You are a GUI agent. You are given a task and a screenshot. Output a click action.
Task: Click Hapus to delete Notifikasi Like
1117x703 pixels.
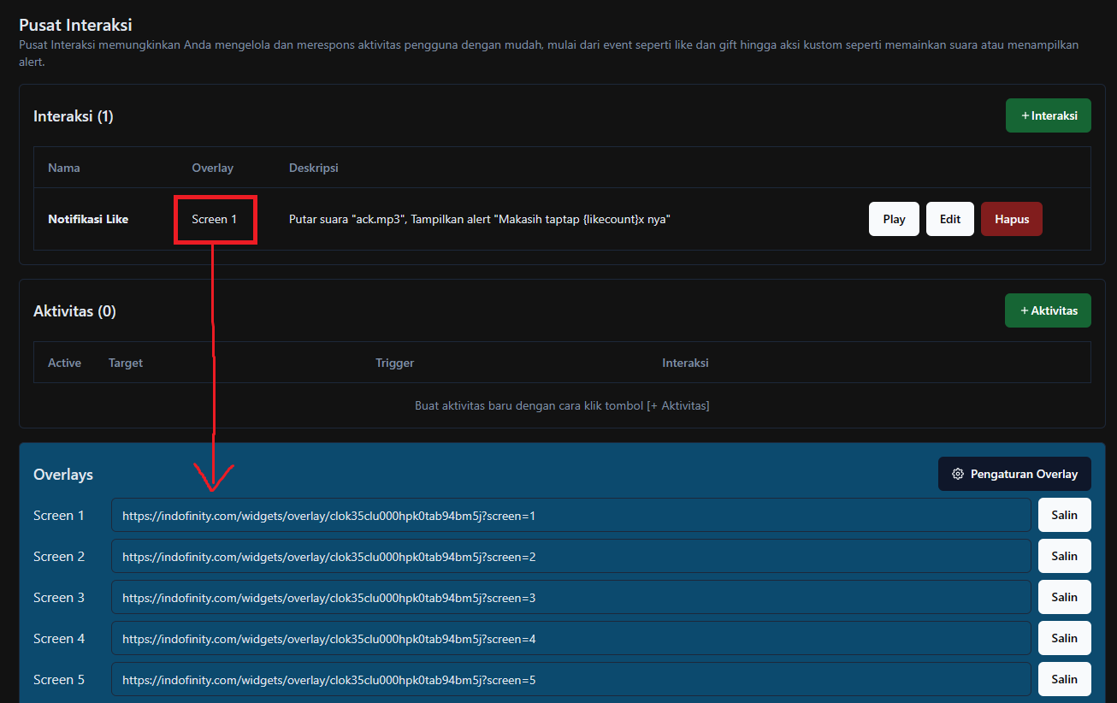coord(1011,219)
